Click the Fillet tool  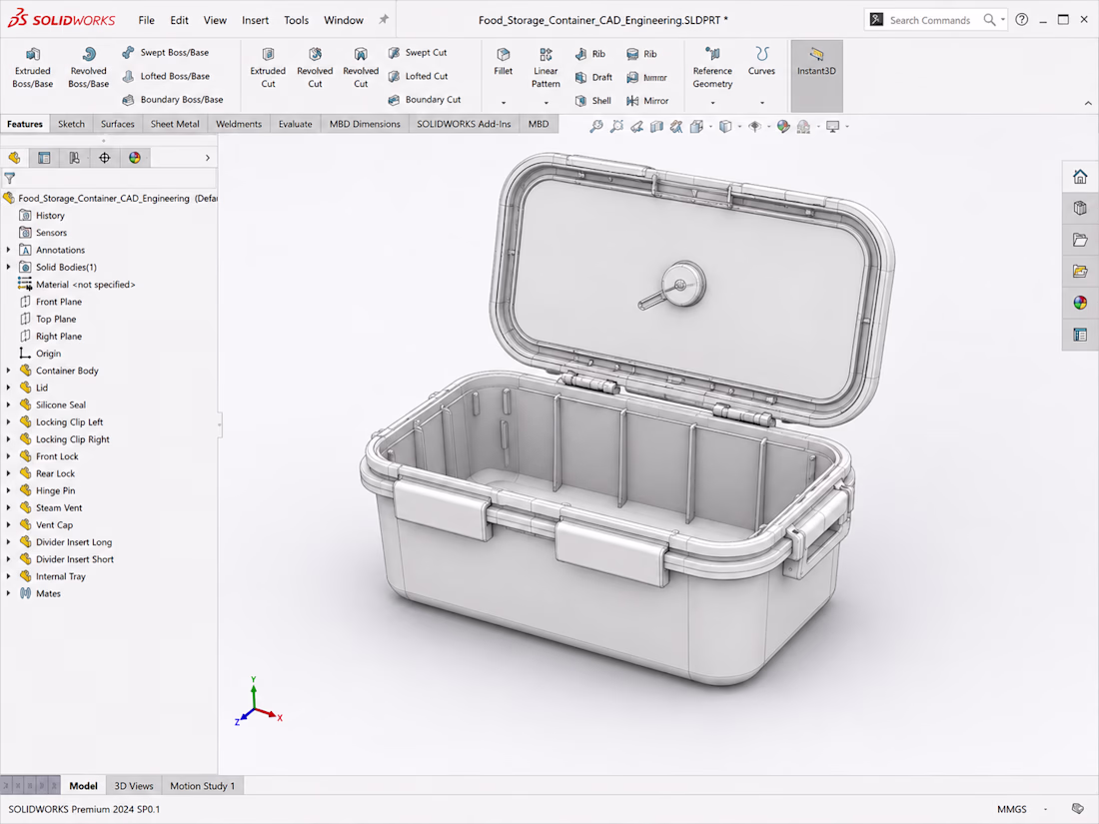504,62
